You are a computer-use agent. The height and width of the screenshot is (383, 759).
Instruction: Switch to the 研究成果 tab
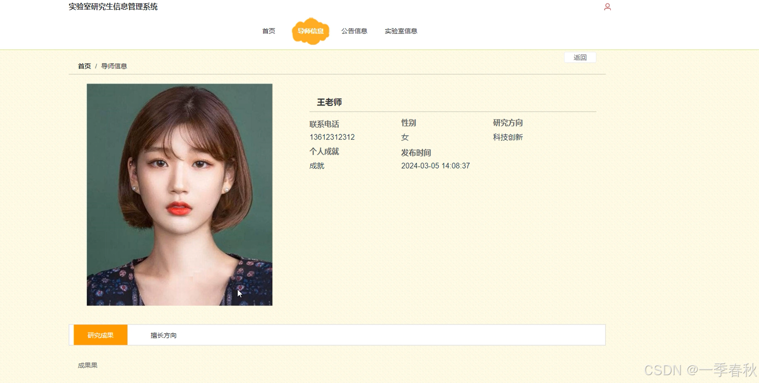[101, 335]
